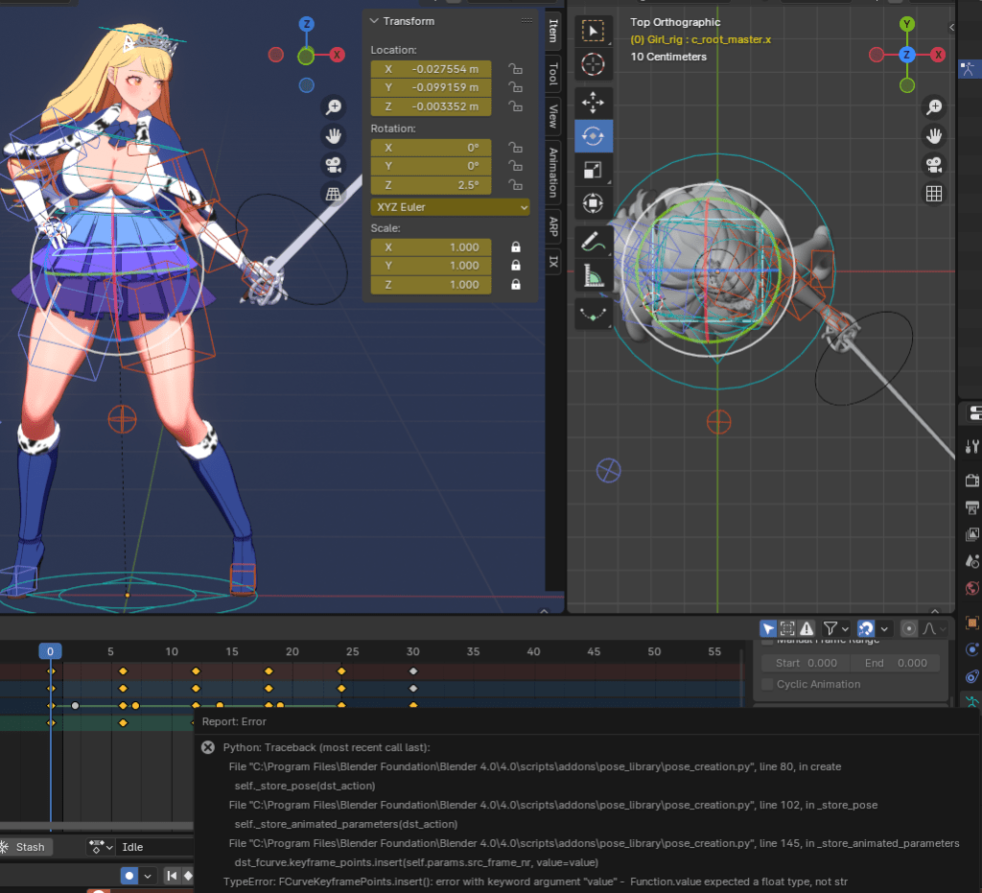Enable the Cyclic Animation checkbox

point(767,684)
